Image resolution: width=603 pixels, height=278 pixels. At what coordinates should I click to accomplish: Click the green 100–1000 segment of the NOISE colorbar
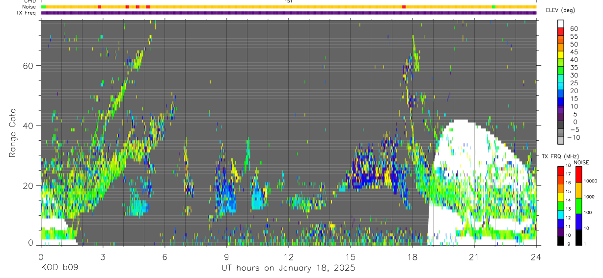[x=578, y=206]
